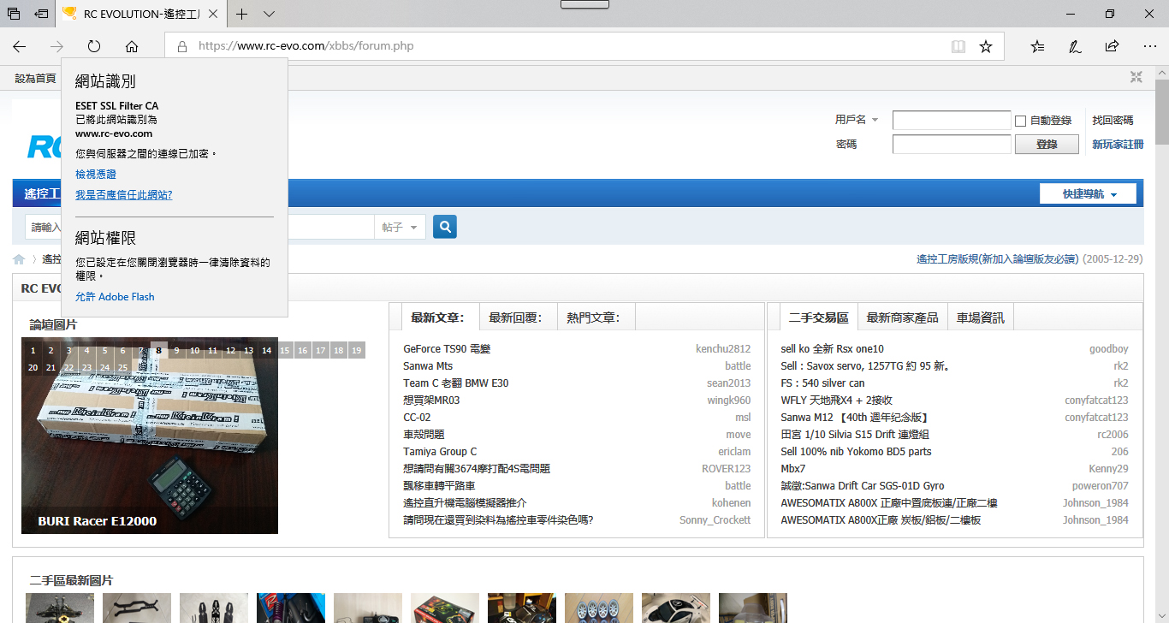1169x623 pixels.
Task: Open the 帖子 search type dropdown
Action: point(401,227)
